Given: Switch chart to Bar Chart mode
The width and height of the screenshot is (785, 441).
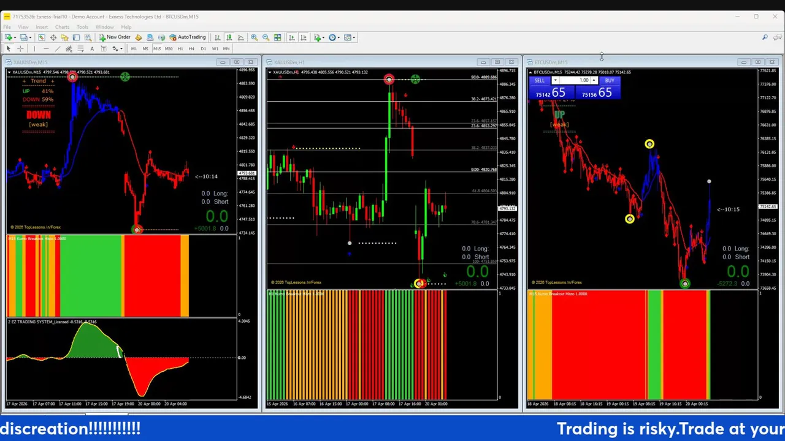Looking at the screenshot, I should (218, 37).
